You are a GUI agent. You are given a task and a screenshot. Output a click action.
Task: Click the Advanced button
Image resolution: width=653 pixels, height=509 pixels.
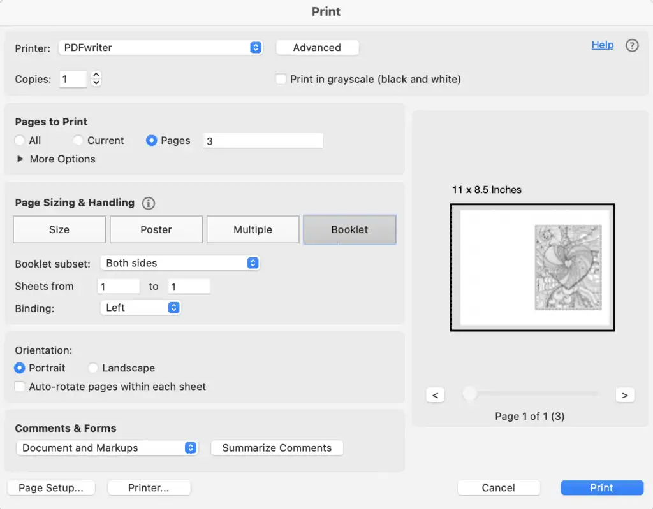(318, 47)
